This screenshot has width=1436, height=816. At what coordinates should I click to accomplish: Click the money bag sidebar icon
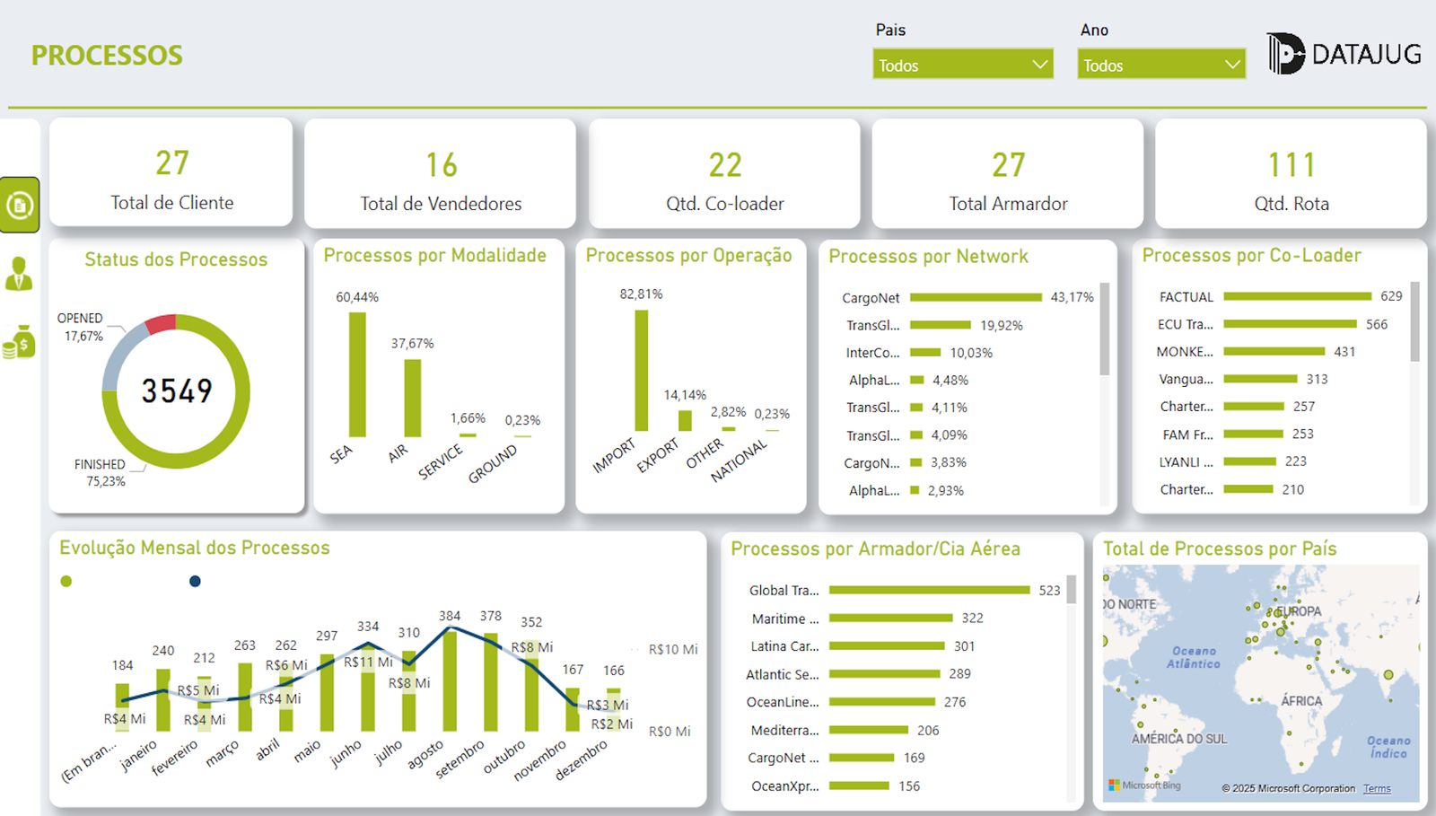[x=19, y=342]
